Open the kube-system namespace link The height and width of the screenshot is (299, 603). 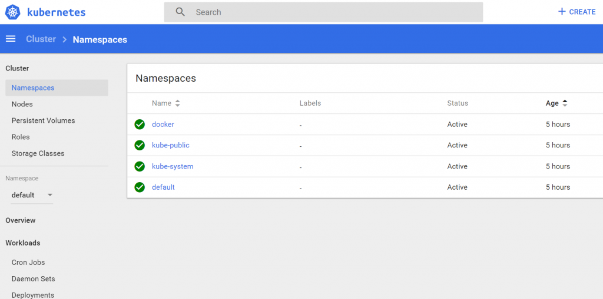tap(173, 166)
